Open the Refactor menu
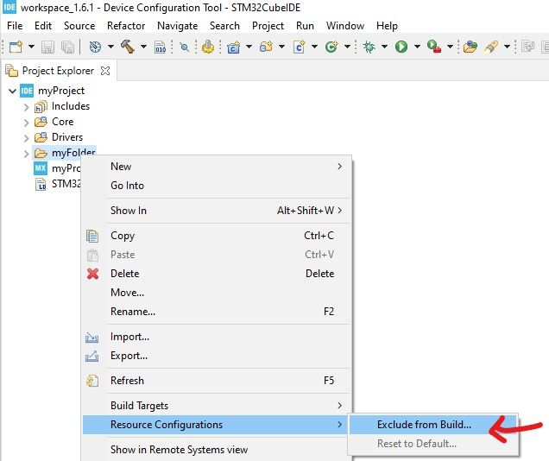 pyautogui.click(x=126, y=26)
